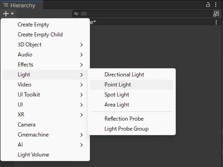Create a Camera from the menu

(x=45, y=125)
